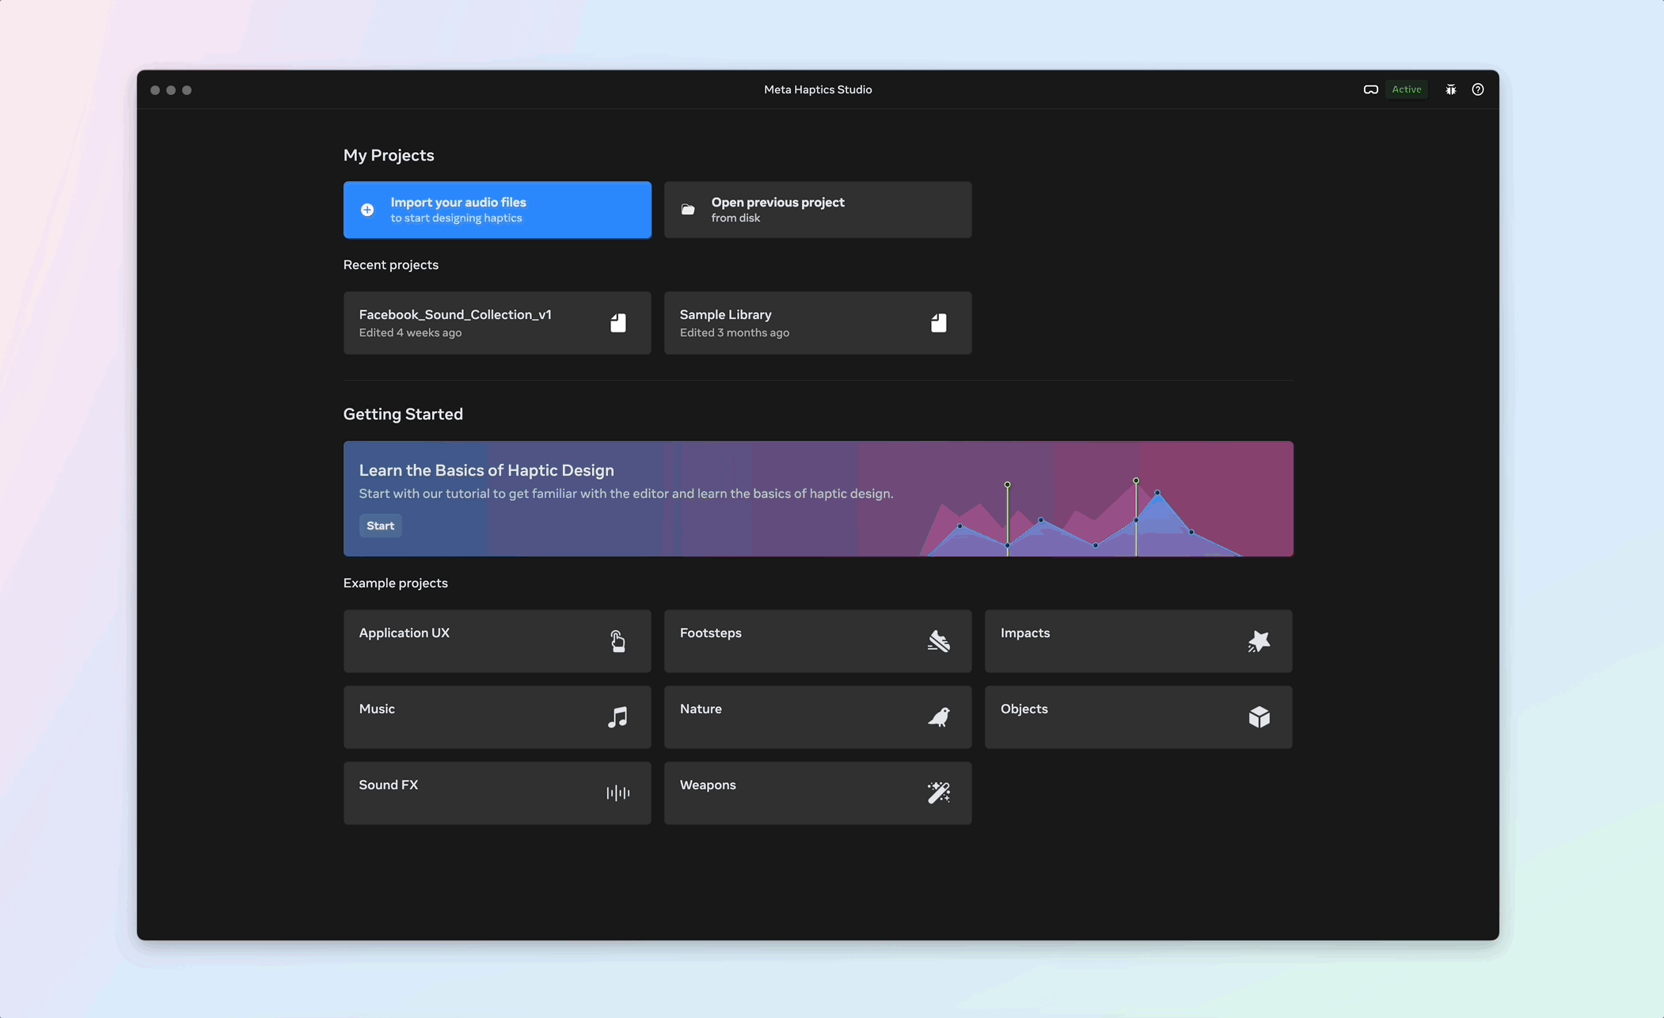Click the Footsteps shoe icon
Image resolution: width=1664 pixels, height=1018 pixels.
(938, 640)
